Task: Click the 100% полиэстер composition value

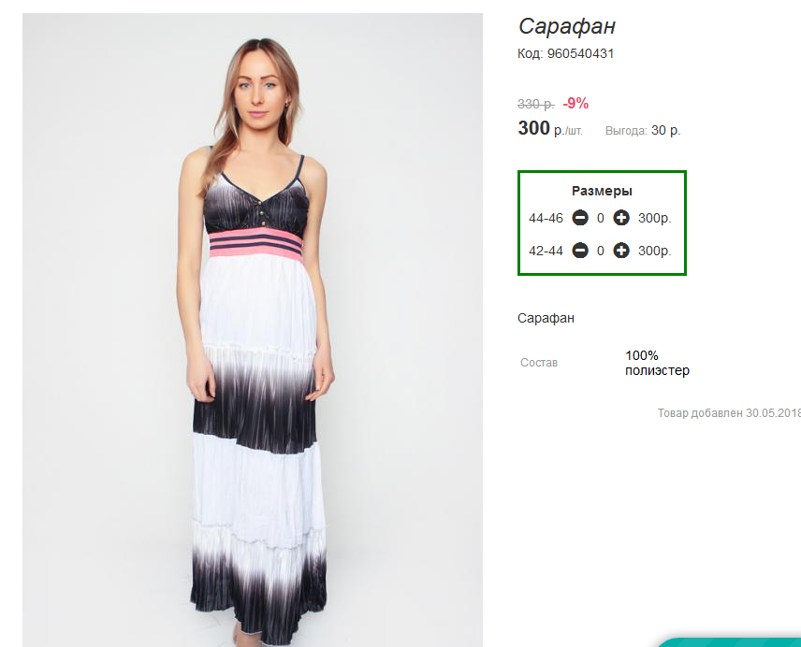Action: [x=657, y=363]
